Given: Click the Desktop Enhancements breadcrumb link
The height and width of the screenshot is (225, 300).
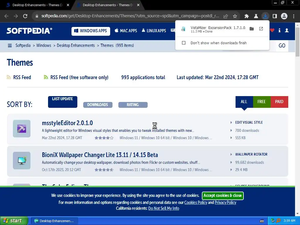Looking at the screenshot, I should click(x=76, y=45).
